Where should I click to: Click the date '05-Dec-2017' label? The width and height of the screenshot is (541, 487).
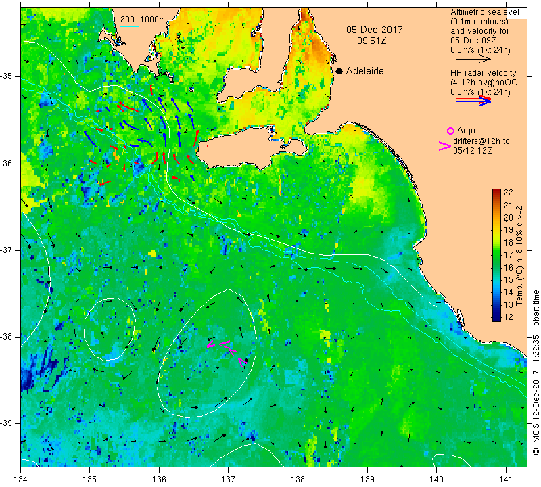375,30
